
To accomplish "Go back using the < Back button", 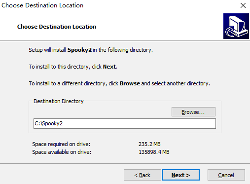I will pyautogui.click(x=143, y=175).
